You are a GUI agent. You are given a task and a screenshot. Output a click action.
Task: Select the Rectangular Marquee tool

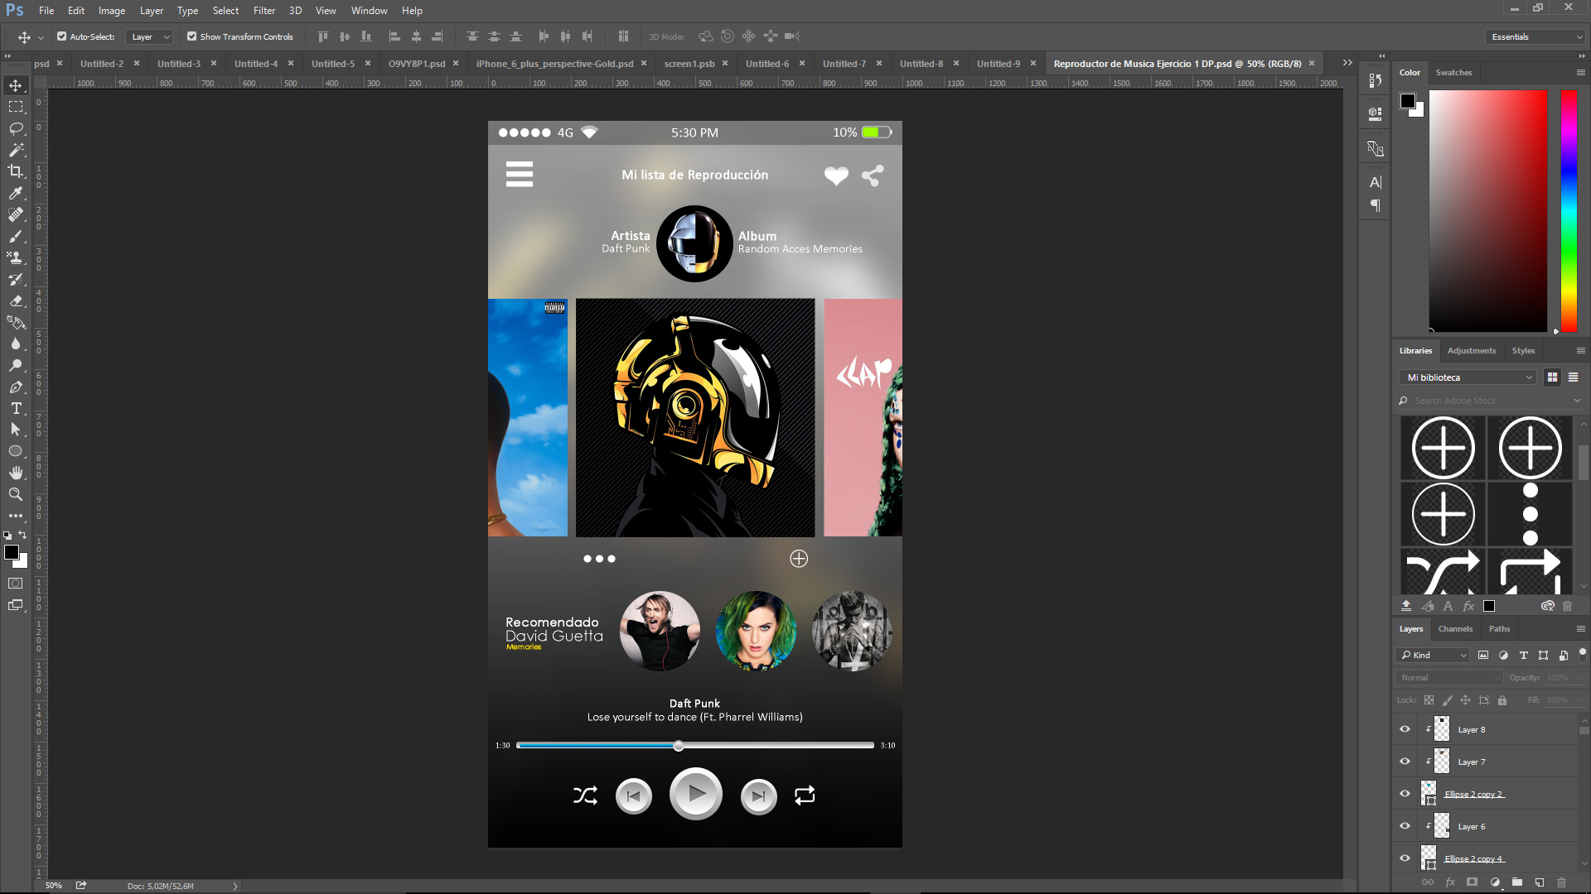[x=16, y=107]
